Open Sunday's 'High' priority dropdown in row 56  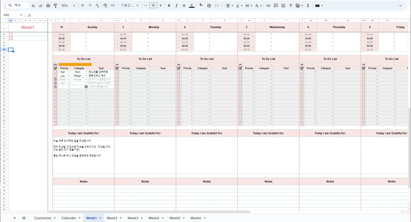click(x=68, y=72)
